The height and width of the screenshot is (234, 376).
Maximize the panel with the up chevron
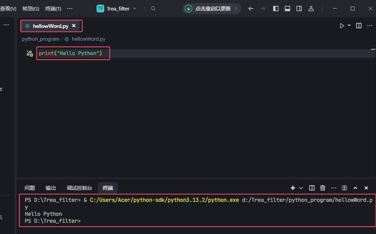point(355,188)
